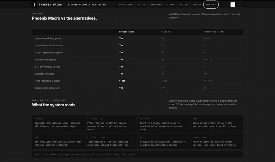Open the 200W MA Ratio indicator card
275x162 pixels.
click(x=217, y=141)
